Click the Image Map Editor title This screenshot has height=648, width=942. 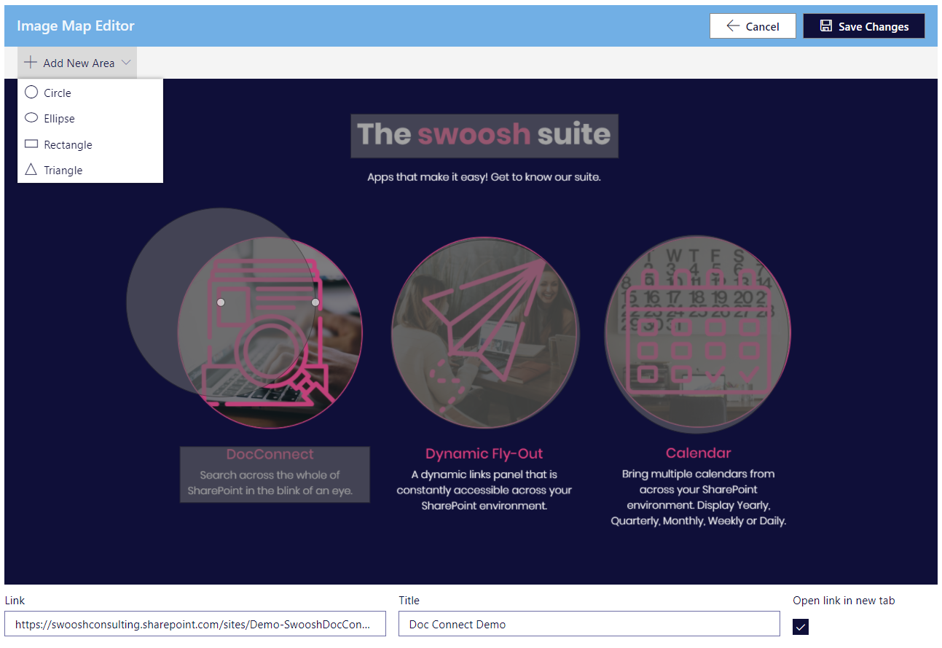tap(76, 26)
